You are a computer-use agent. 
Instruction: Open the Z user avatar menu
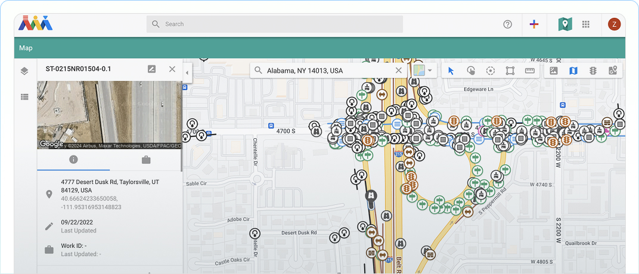pyautogui.click(x=614, y=24)
